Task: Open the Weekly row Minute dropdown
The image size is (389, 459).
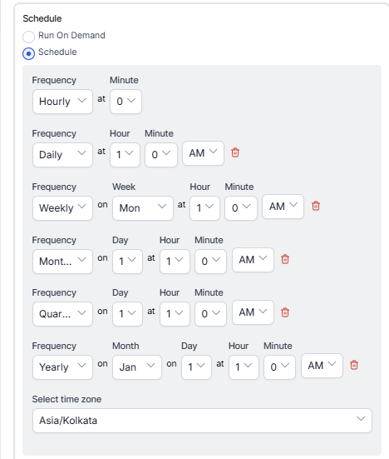Action: point(241,208)
